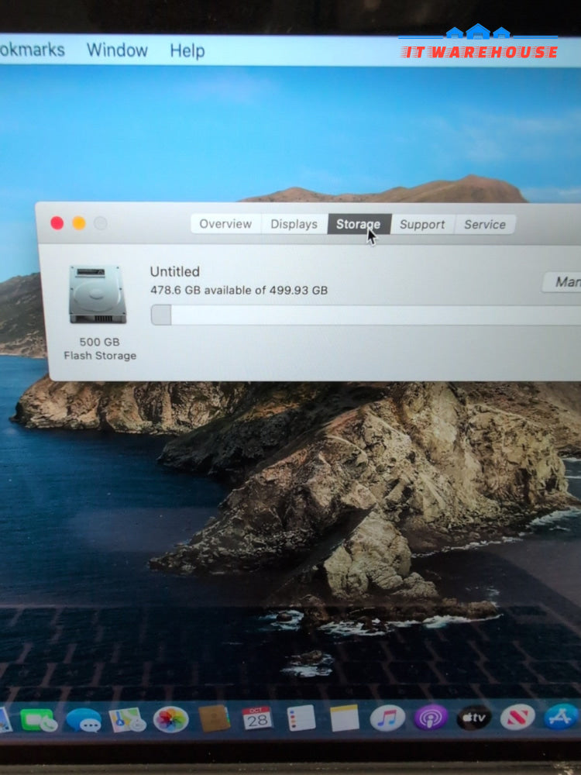
Task: Open the Photos app in dock
Action: pyautogui.click(x=171, y=719)
